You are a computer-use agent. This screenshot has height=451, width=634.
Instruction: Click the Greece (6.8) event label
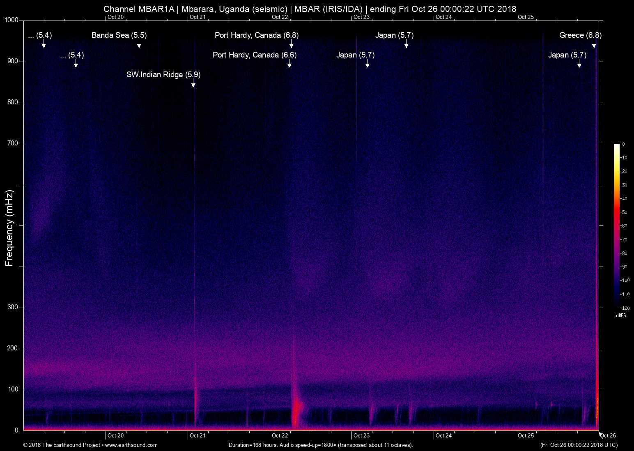coord(580,35)
